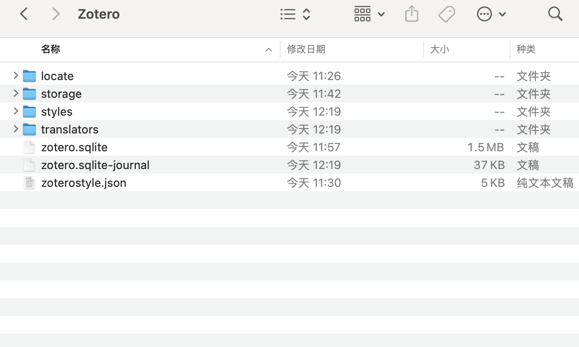579x347 pixels.
Task: Select the file name zotero.sqlite-journal
Action: tap(95, 165)
